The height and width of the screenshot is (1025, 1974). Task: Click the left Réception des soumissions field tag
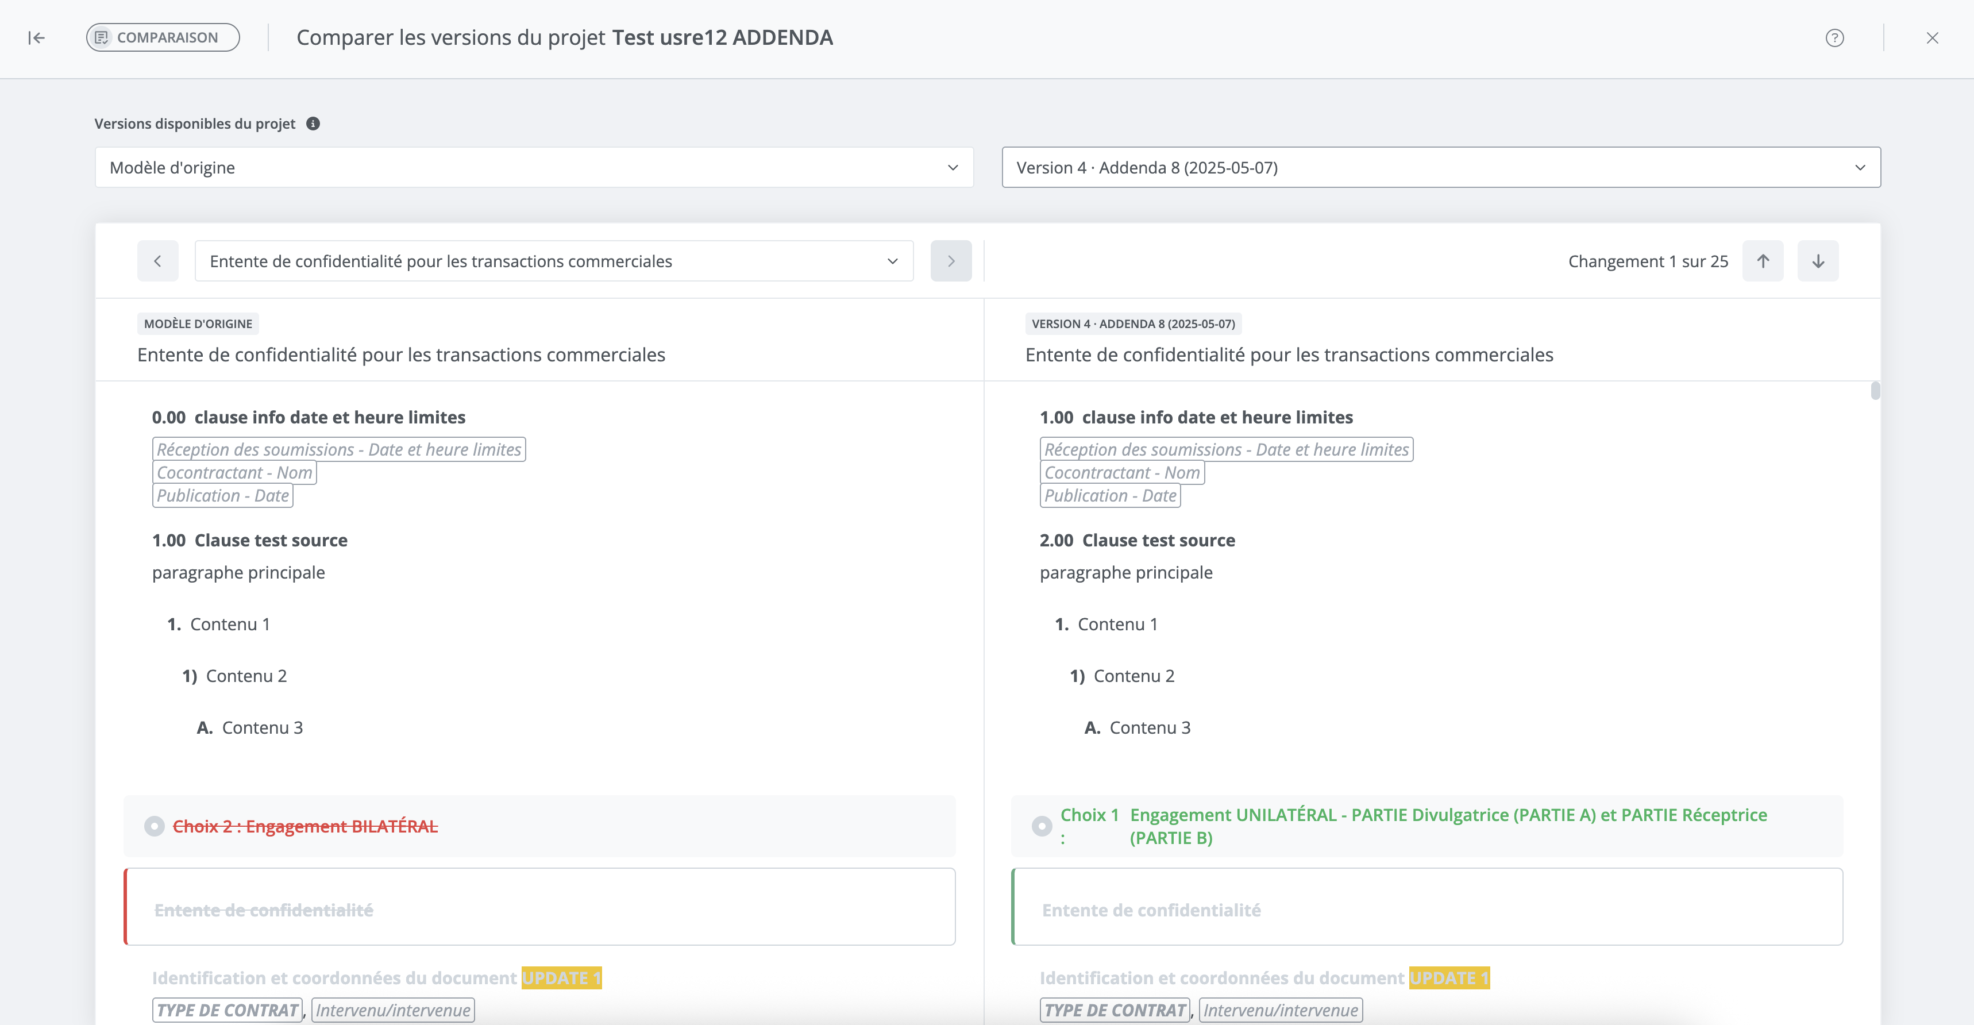coord(339,449)
